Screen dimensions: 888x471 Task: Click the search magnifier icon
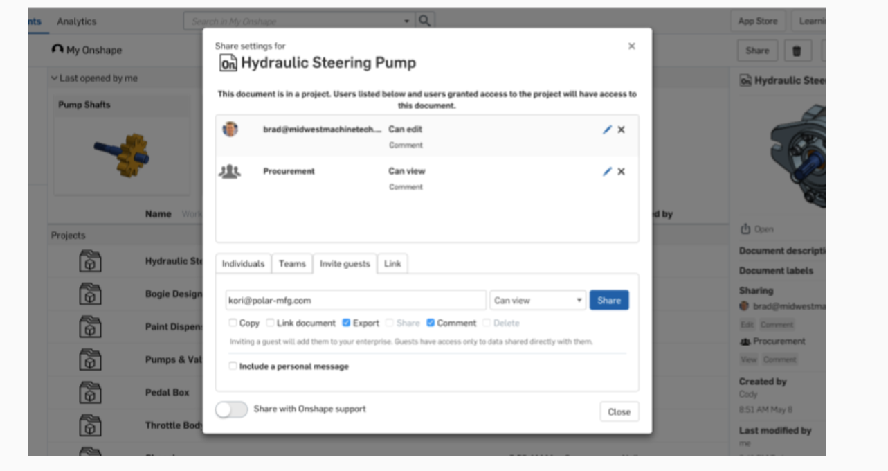[x=425, y=21]
